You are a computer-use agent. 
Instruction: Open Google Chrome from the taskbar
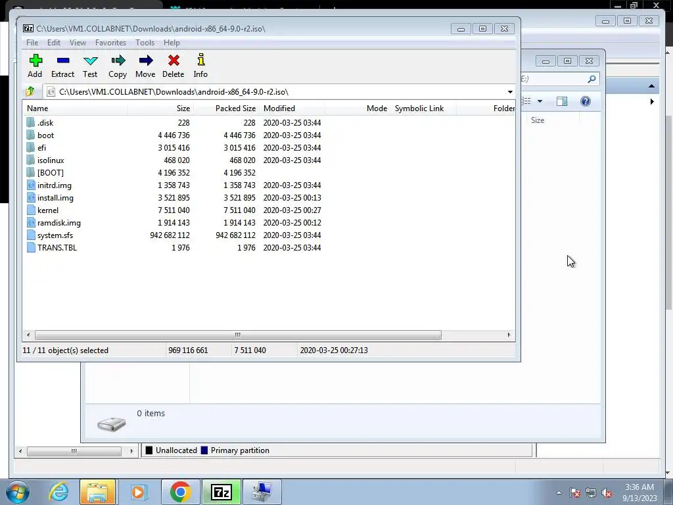pyautogui.click(x=180, y=492)
